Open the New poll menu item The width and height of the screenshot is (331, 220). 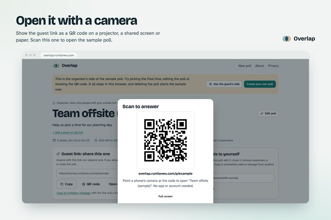[245, 66]
